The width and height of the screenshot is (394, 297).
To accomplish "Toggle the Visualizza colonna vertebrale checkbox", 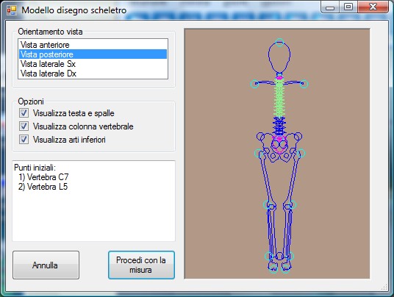I will pos(24,126).
